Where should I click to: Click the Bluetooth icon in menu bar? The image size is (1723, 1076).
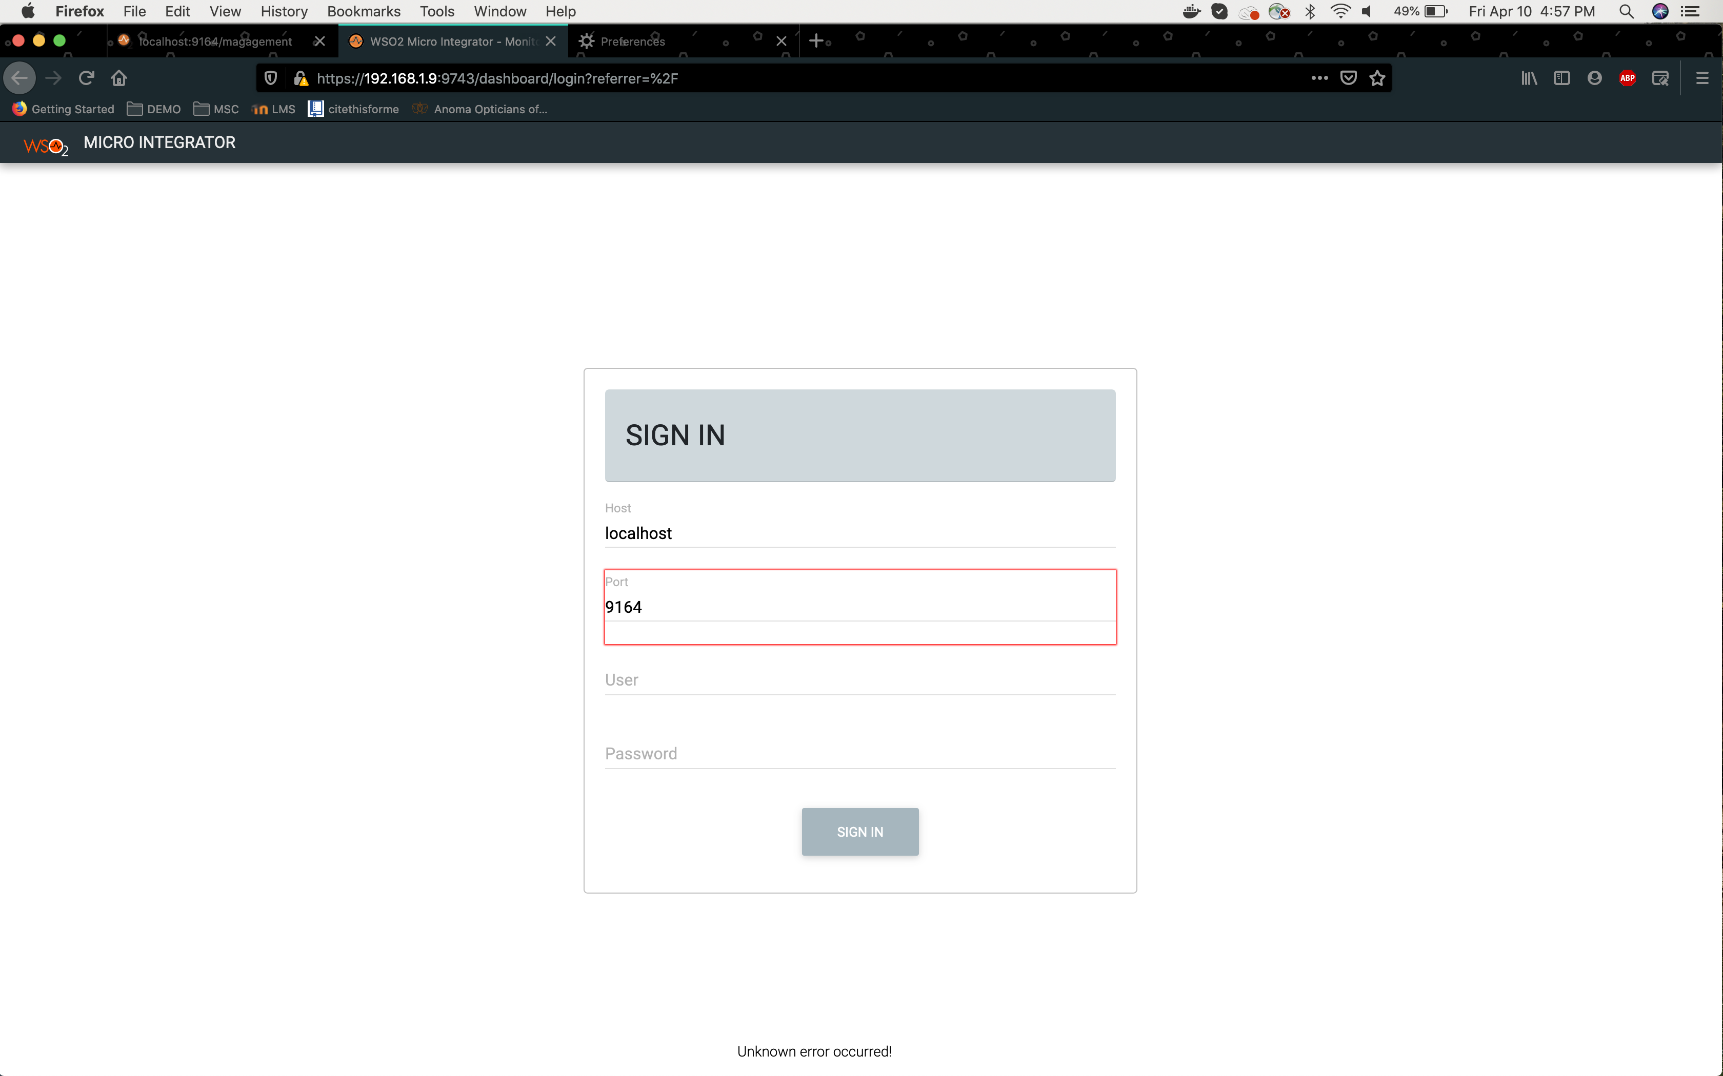click(1310, 11)
